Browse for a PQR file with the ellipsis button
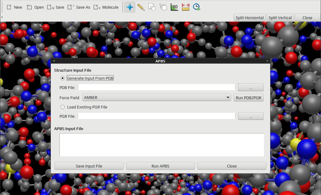 tap(251, 116)
